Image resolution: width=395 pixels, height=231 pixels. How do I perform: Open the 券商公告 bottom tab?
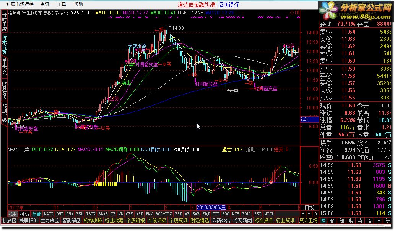click(x=221, y=220)
